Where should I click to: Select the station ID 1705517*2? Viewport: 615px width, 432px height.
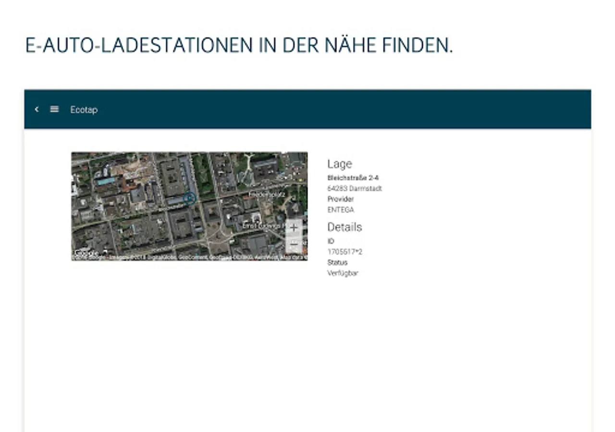point(344,252)
